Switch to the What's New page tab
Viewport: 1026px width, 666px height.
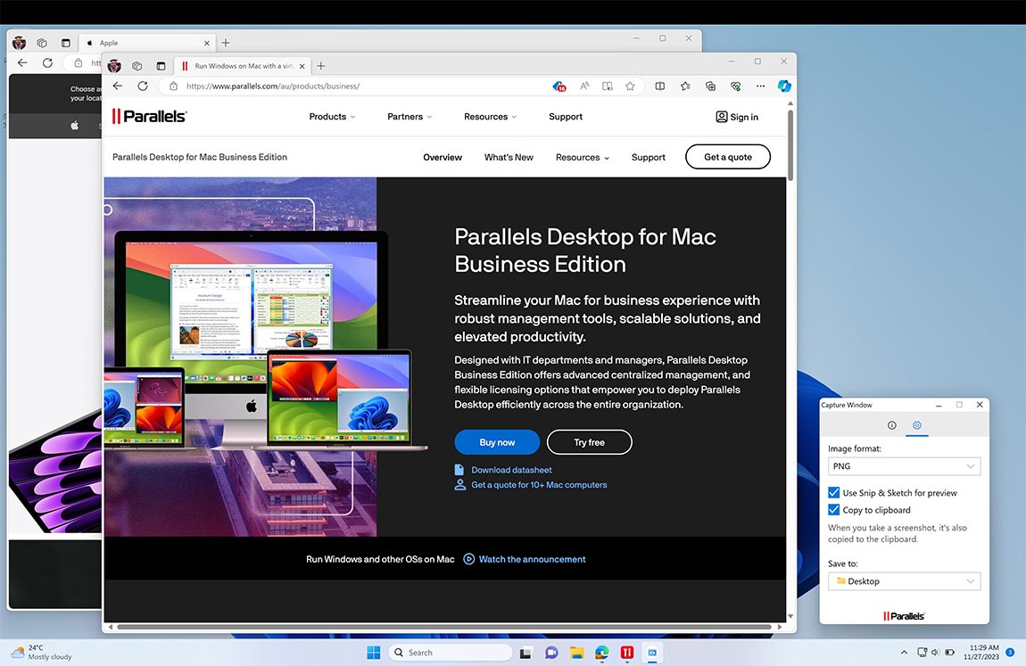(509, 157)
